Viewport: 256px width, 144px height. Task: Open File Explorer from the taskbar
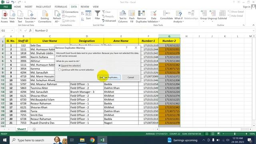(x=82, y=140)
